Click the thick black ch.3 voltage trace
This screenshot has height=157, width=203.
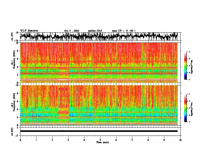coord(99,131)
